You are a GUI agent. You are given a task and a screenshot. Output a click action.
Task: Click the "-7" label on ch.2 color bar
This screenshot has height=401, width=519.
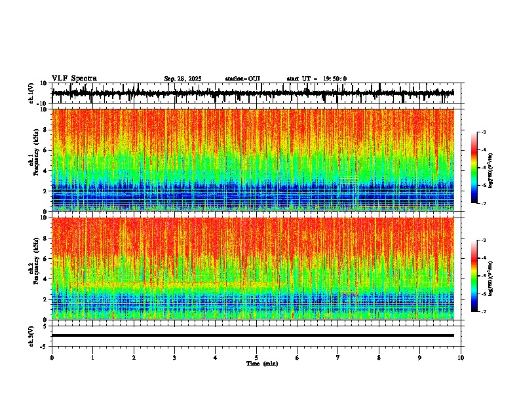tap(483, 312)
